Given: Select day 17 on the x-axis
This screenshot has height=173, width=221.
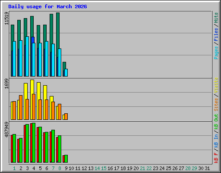Looking at the screenshot, I should (117, 168).
